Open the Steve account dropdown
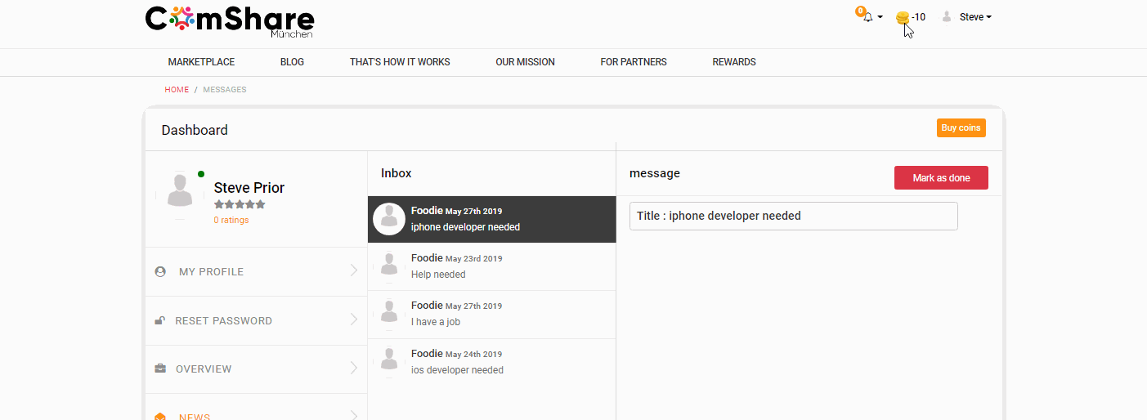The image size is (1147, 420). point(975,17)
